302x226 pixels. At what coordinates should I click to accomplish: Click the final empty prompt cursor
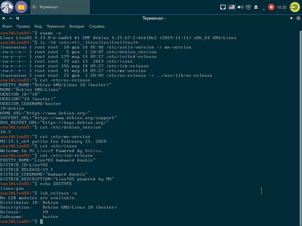pyautogui.click(x=41, y=221)
